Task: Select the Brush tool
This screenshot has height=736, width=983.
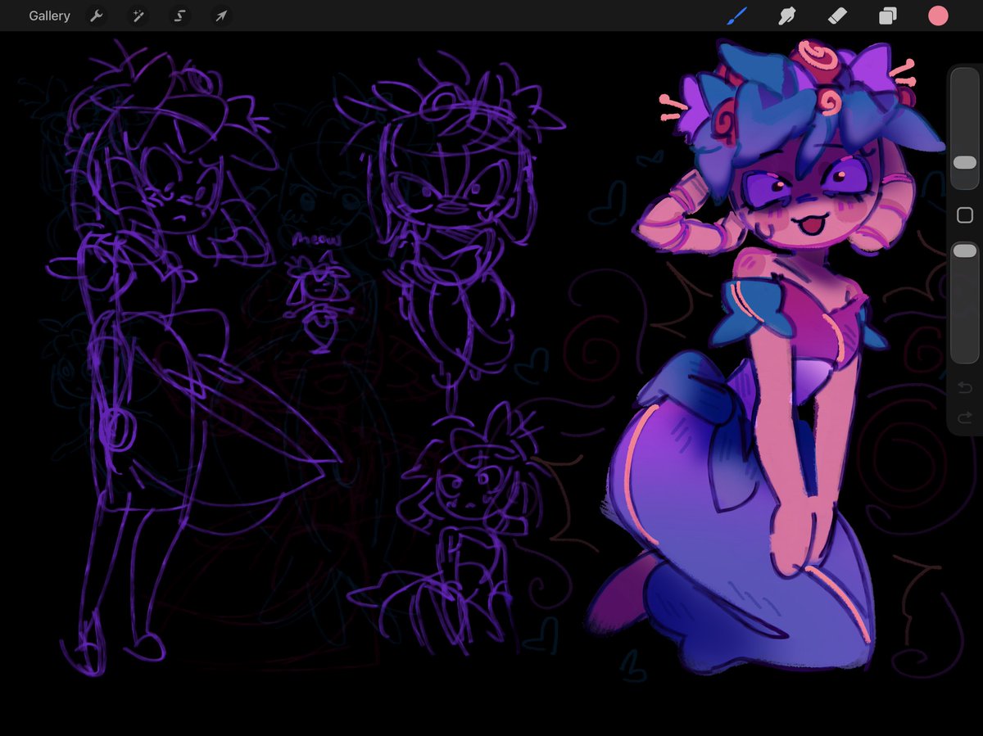Action: 737,16
